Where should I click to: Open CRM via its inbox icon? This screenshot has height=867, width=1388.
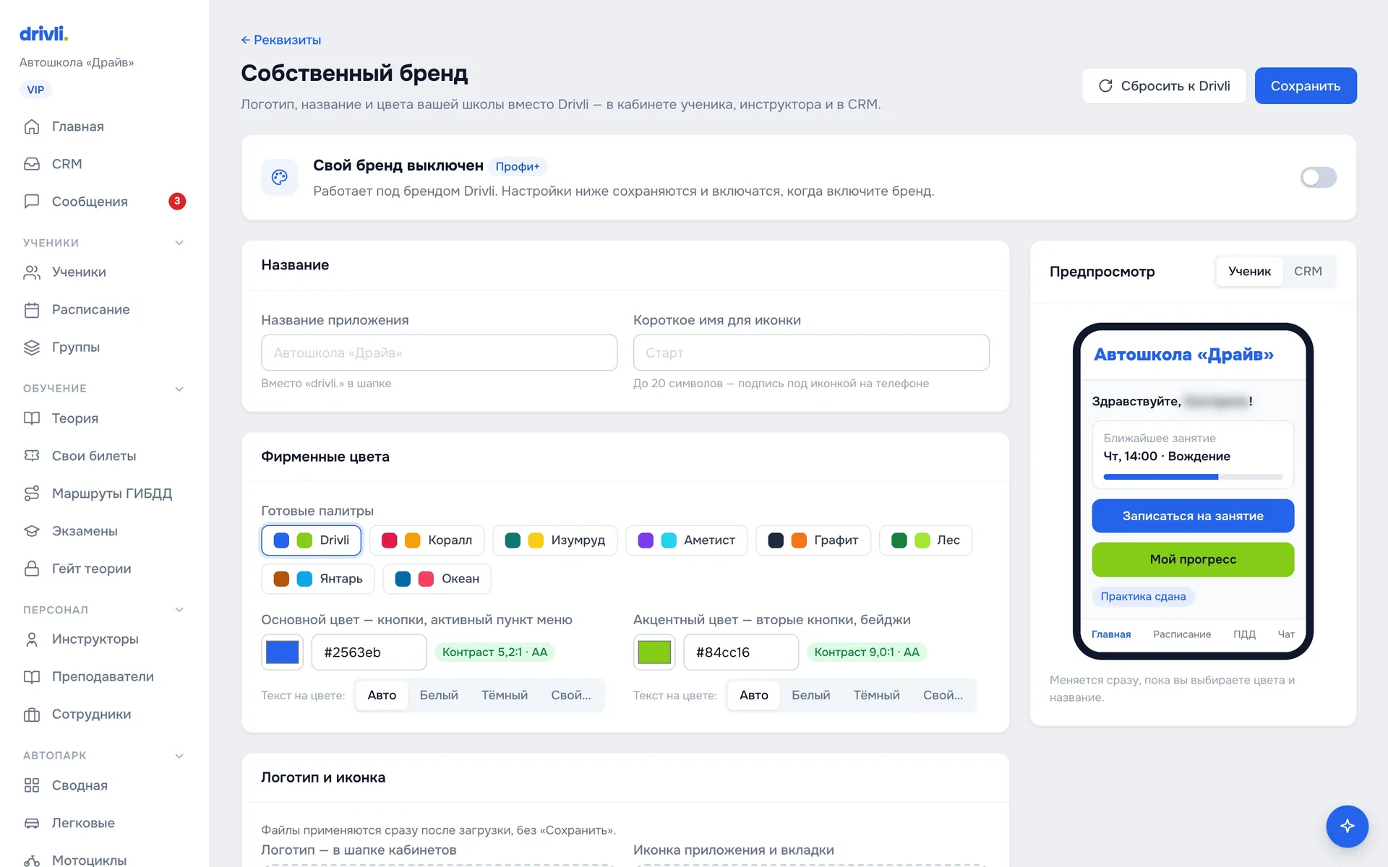click(x=32, y=164)
